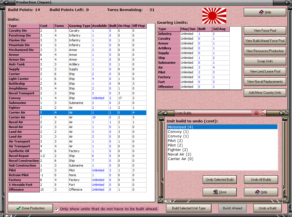292x217 pixels.
Task: Select the Naval Construction unit row
Action: coord(77,161)
